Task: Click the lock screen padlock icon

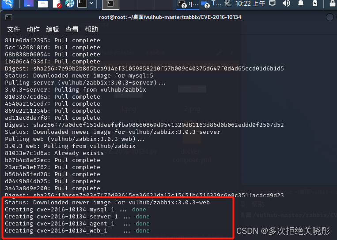Action: (x=333, y=3)
